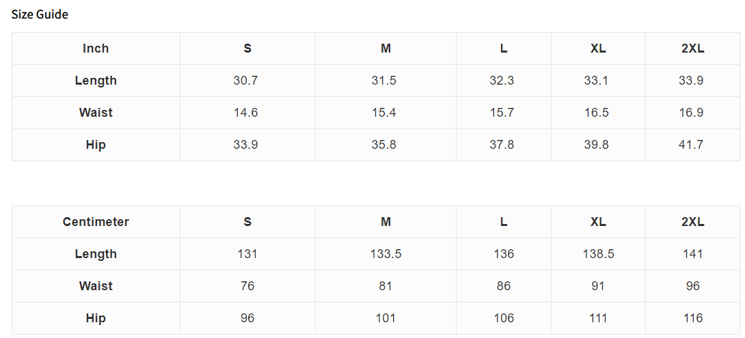The image size is (745, 338).
Task: Select the Waist row label in Centimeter table
Action: coord(96,286)
